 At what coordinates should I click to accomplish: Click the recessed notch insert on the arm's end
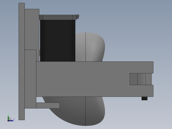(x=141, y=79)
